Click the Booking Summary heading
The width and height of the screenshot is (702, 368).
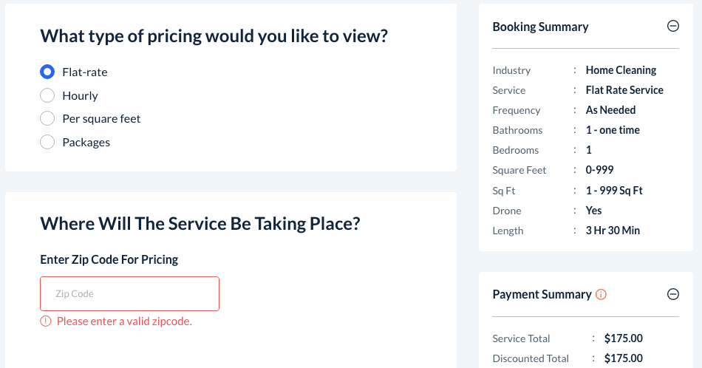pos(540,27)
